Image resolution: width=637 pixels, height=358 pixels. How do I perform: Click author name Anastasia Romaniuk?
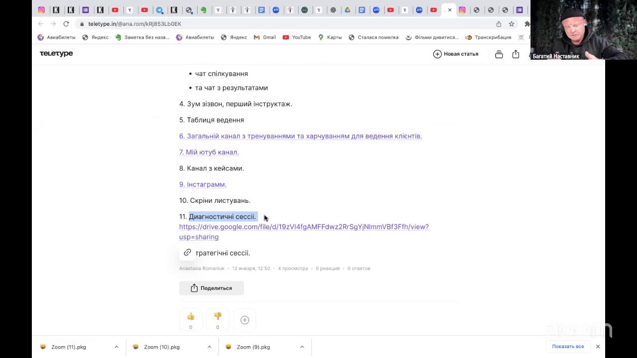coord(202,268)
